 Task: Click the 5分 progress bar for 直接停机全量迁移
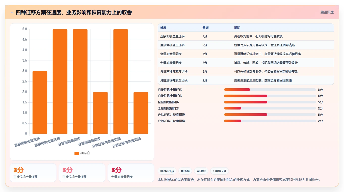270,96
